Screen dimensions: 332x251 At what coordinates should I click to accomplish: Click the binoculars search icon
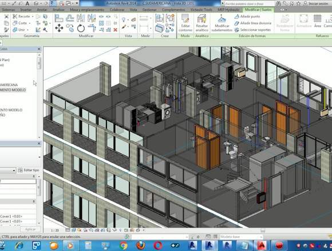point(278,3)
